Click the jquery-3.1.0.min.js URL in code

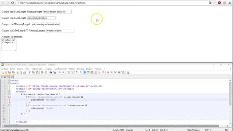click(60, 86)
